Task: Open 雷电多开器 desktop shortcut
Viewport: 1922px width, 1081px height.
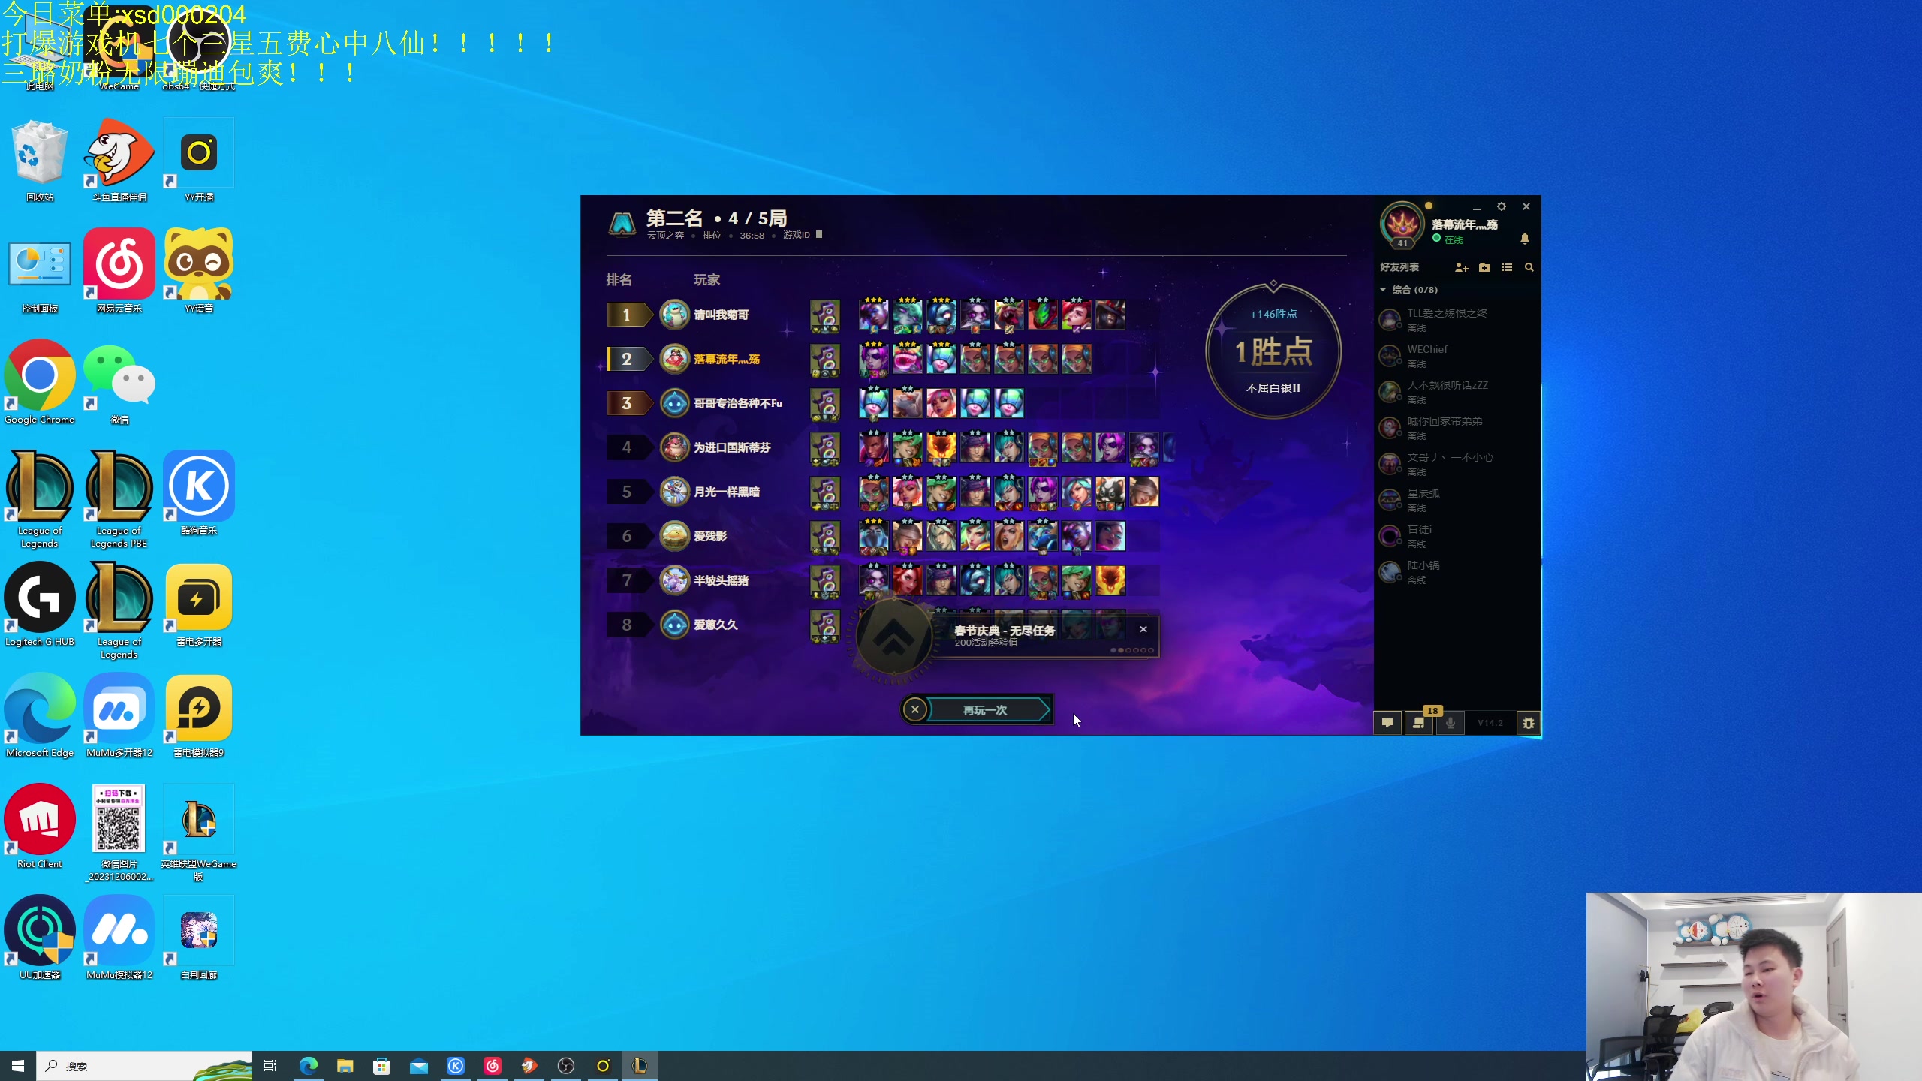Action: (x=199, y=605)
